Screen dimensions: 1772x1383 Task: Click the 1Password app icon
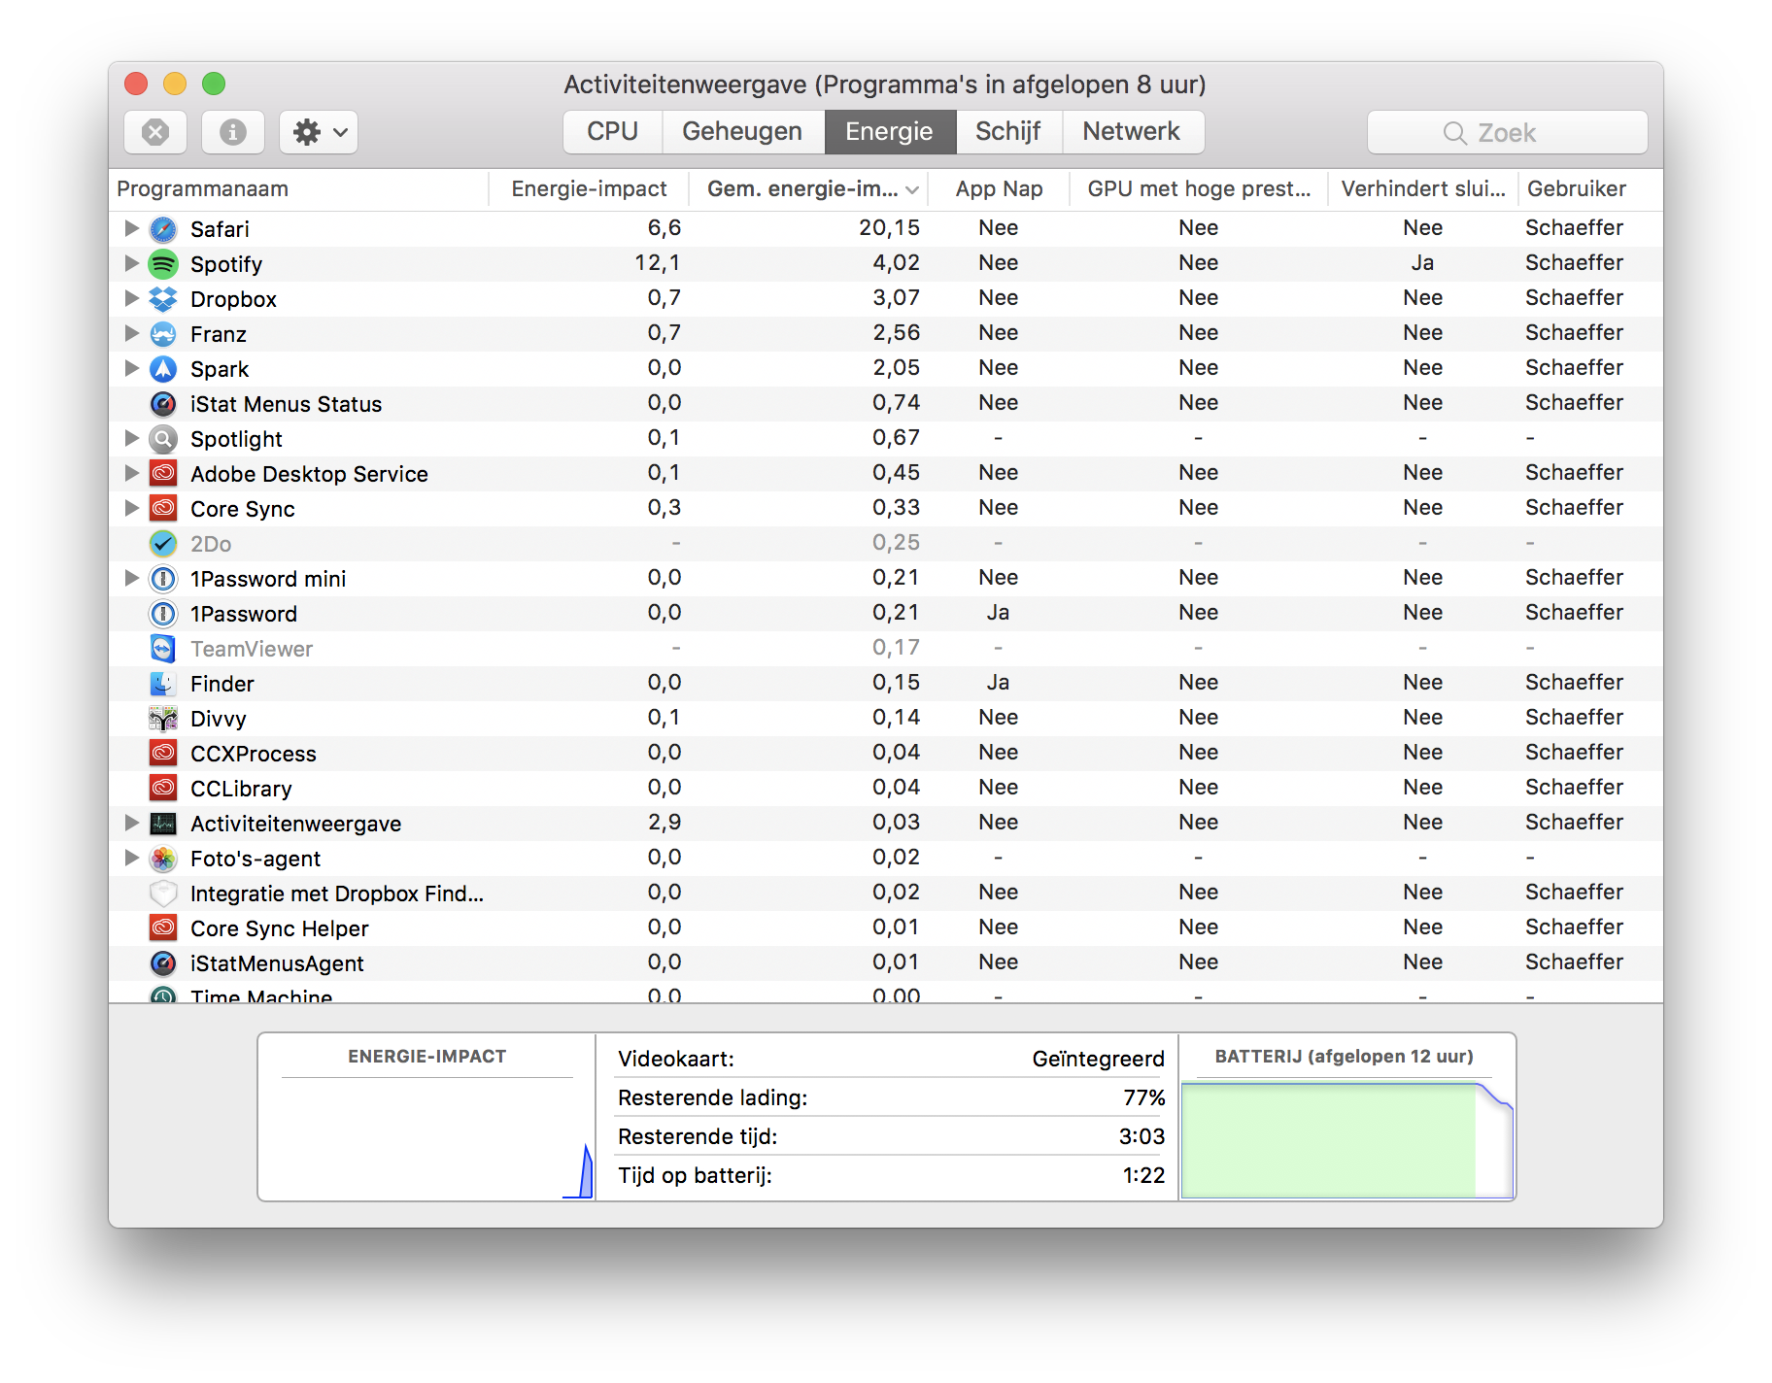pyautogui.click(x=163, y=614)
